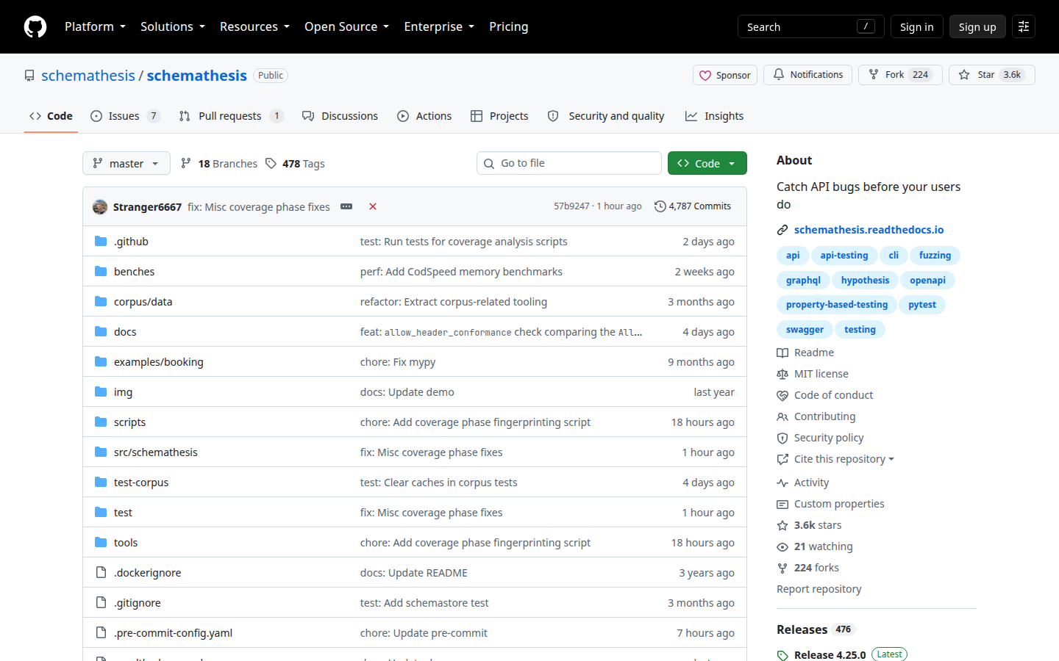Open the green Code dropdown button
The image size is (1059, 661).
point(707,163)
